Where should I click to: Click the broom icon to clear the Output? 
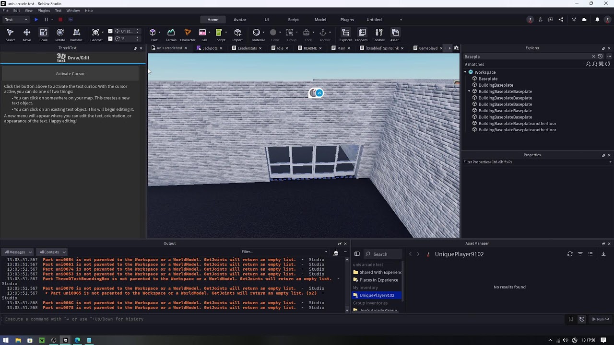(336, 252)
